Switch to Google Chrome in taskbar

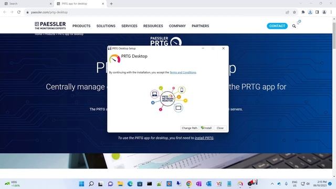pyautogui.click(x=189, y=184)
